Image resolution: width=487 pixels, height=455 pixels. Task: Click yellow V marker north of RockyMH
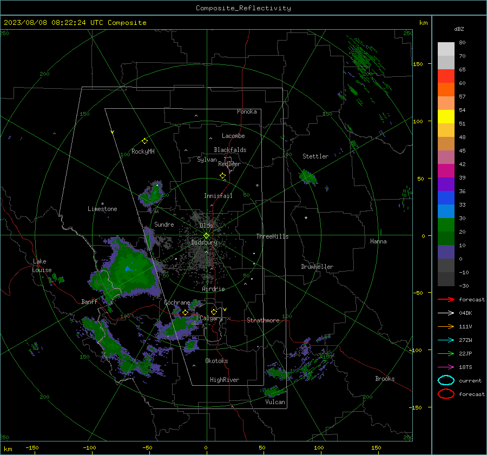[113, 132]
